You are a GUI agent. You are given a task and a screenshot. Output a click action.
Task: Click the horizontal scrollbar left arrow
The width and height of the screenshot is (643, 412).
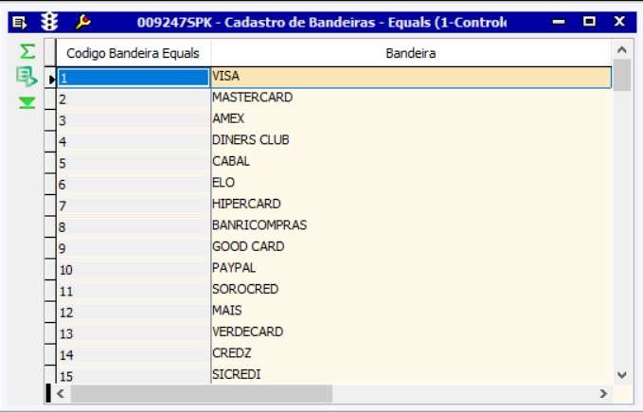61,394
